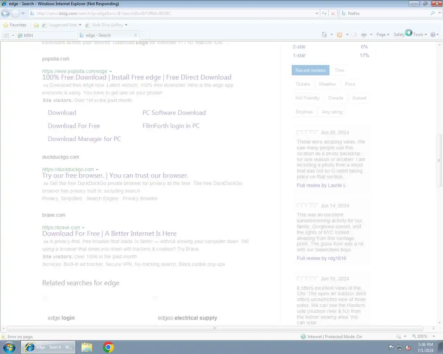
Task: Click the Help question mark icon
Action: 433,35
